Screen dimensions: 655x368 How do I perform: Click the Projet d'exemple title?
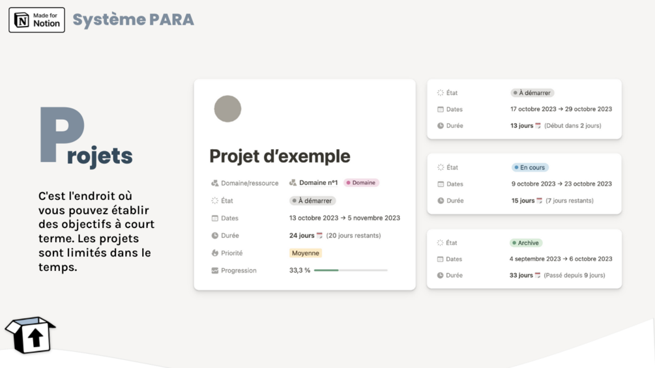point(280,156)
